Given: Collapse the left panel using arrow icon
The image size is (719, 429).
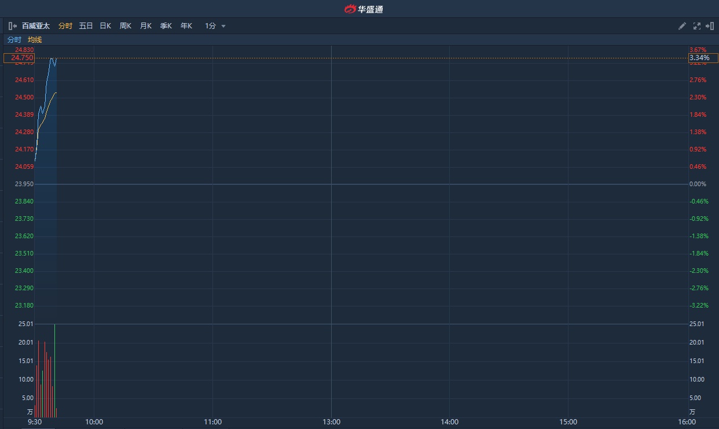Looking at the screenshot, I should pyautogui.click(x=13, y=26).
